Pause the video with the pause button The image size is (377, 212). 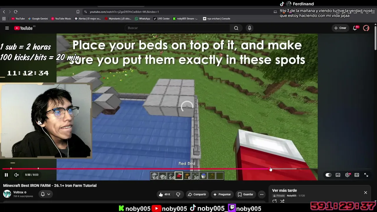click(6, 175)
